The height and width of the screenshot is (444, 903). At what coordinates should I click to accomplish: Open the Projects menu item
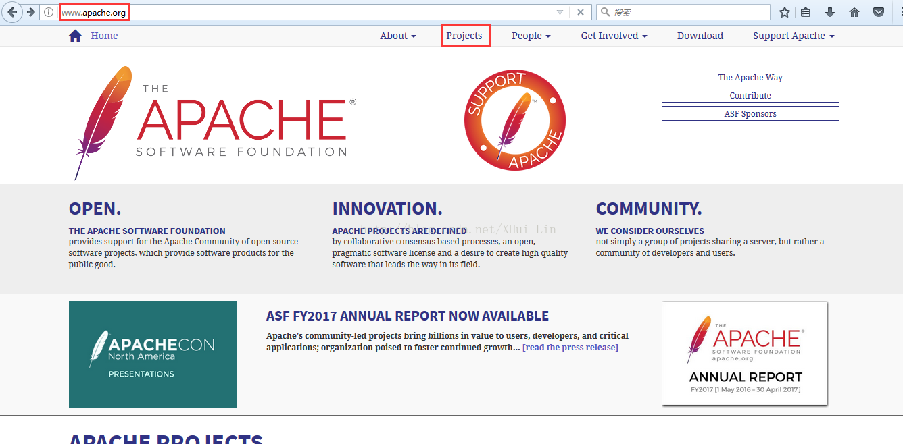(464, 36)
